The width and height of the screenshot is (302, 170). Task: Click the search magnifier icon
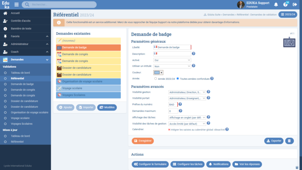tap(27, 4)
